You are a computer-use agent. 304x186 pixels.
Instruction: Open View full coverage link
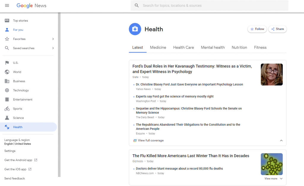click(151, 140)
